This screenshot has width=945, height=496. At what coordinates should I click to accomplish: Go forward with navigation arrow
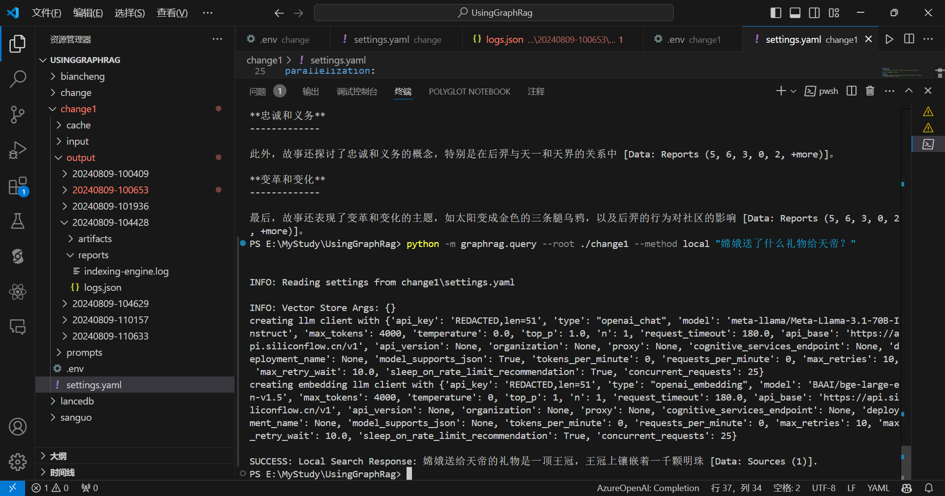(x=298, y=13)
